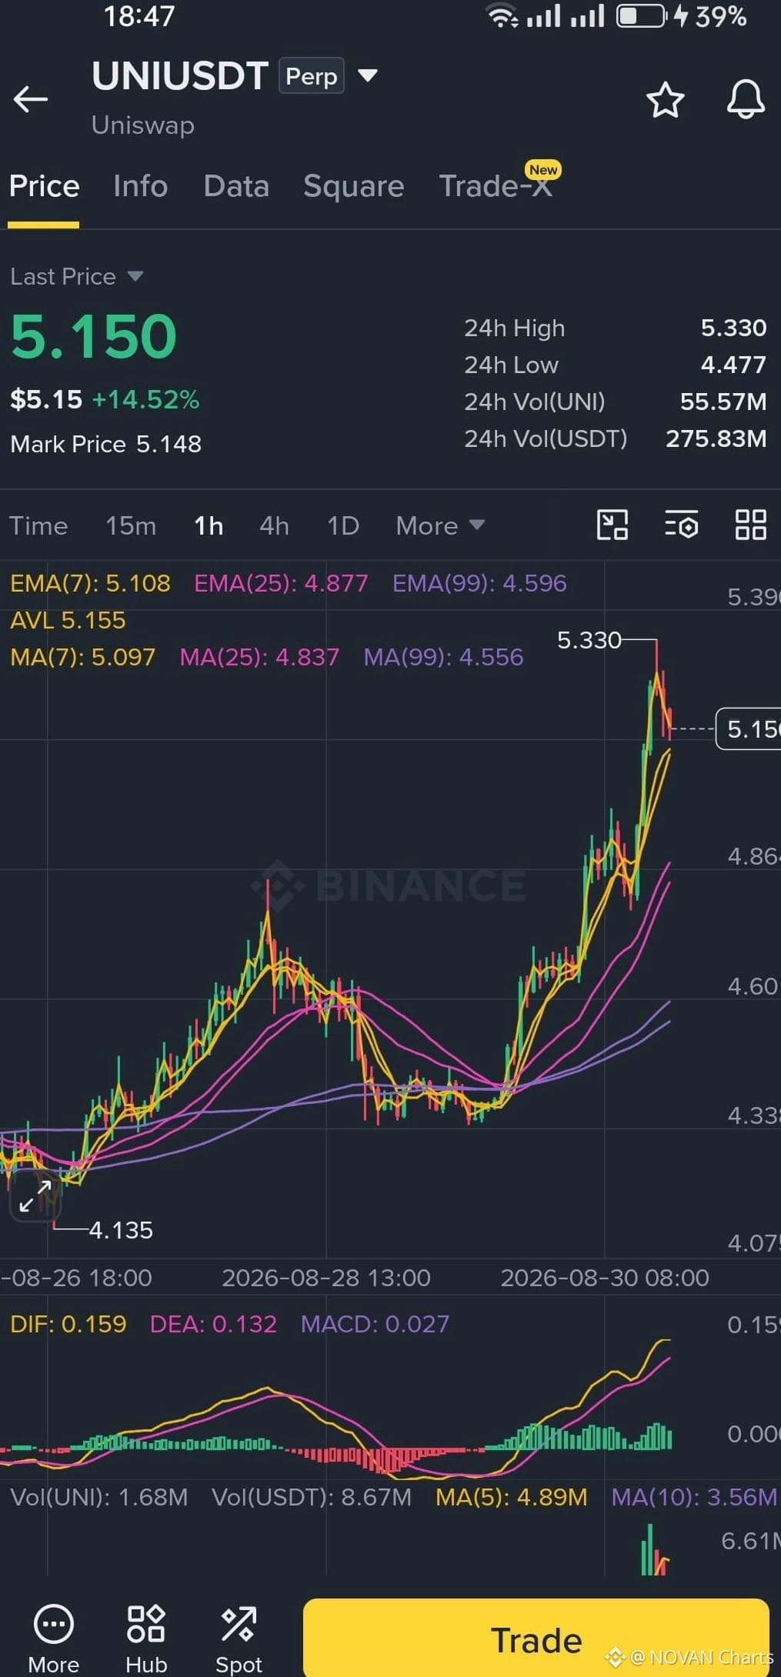Tap the 24h Vol(UNI) 55.57M value
Viewport: 781px width, 1677px height.
723,402
